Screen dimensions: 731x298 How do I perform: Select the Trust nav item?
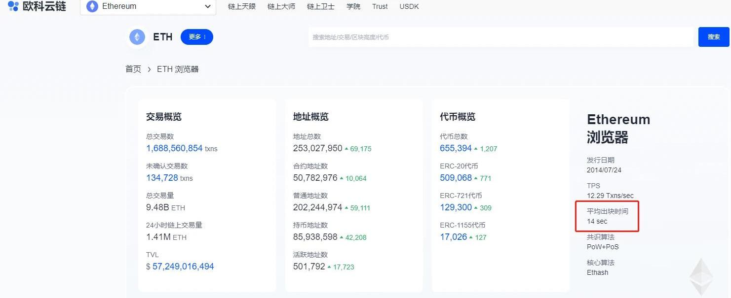coord(380,6)
